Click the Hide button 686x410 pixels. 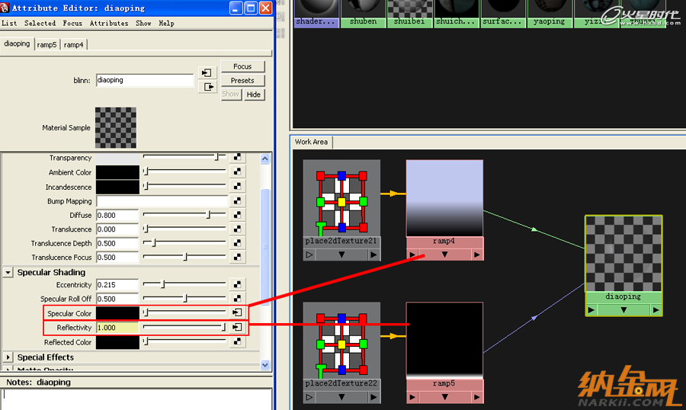click(253, 94)
